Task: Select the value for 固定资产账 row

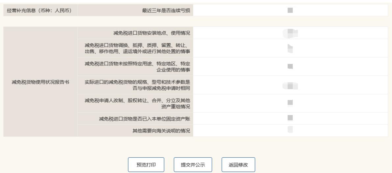Action: point(290,118)
